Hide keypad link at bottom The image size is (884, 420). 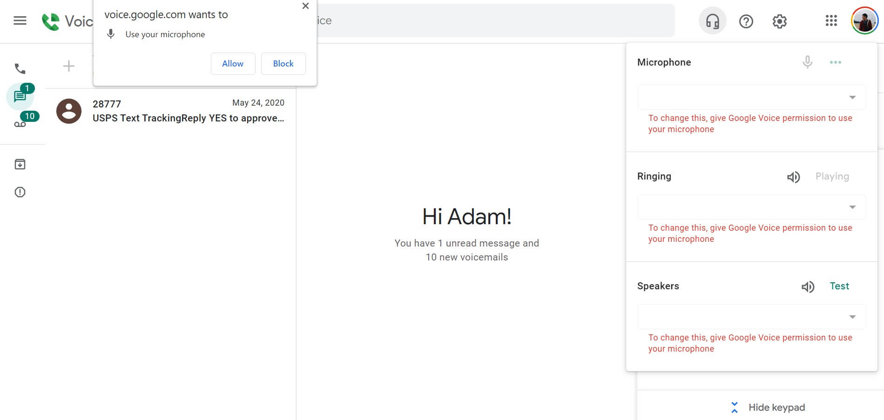[x=776, y=407]
